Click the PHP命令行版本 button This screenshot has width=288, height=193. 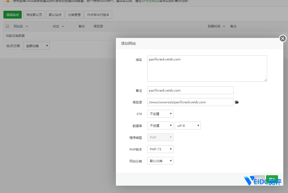tap(98, 15)
